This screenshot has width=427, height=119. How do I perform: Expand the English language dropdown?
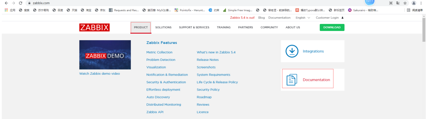(x=303, y=18)
